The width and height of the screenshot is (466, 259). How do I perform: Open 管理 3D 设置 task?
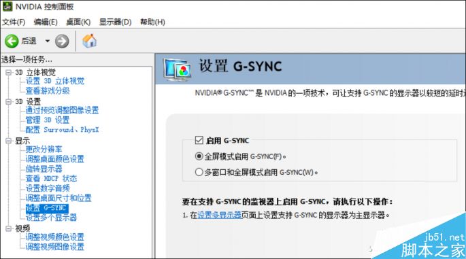tap(48, 120)
